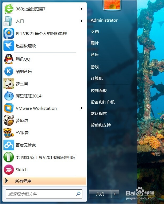The width and height of the screenshot is (164, 204).
Task: Open 计算机 computer
Action: [97, 78]
